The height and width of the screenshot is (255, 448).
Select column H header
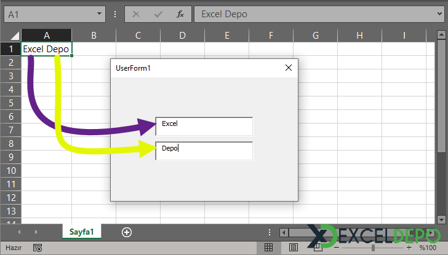(x=360, y=36)
